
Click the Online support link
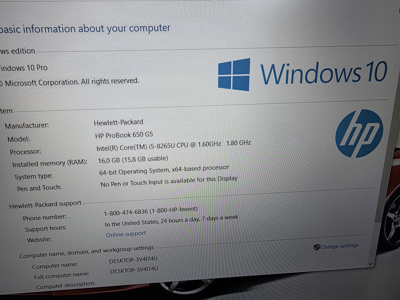tap(126, 234)
